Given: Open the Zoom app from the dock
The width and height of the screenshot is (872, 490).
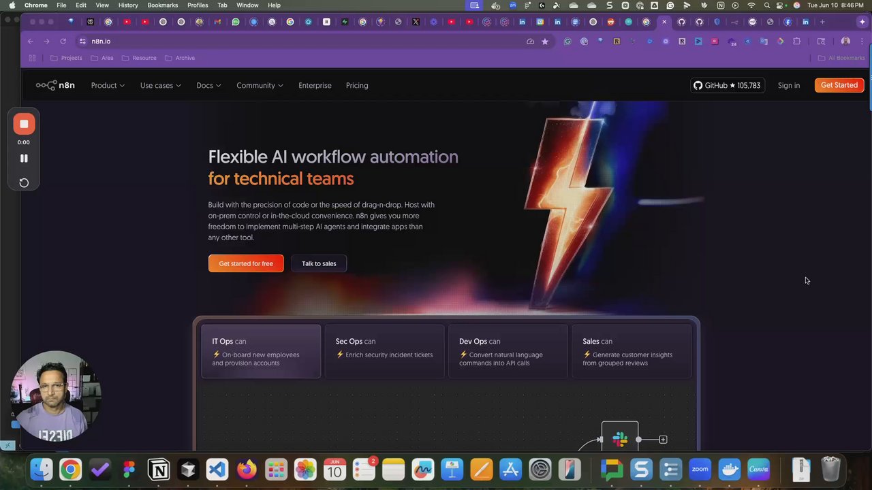Looking at the screenshot, I should point(700,469).
